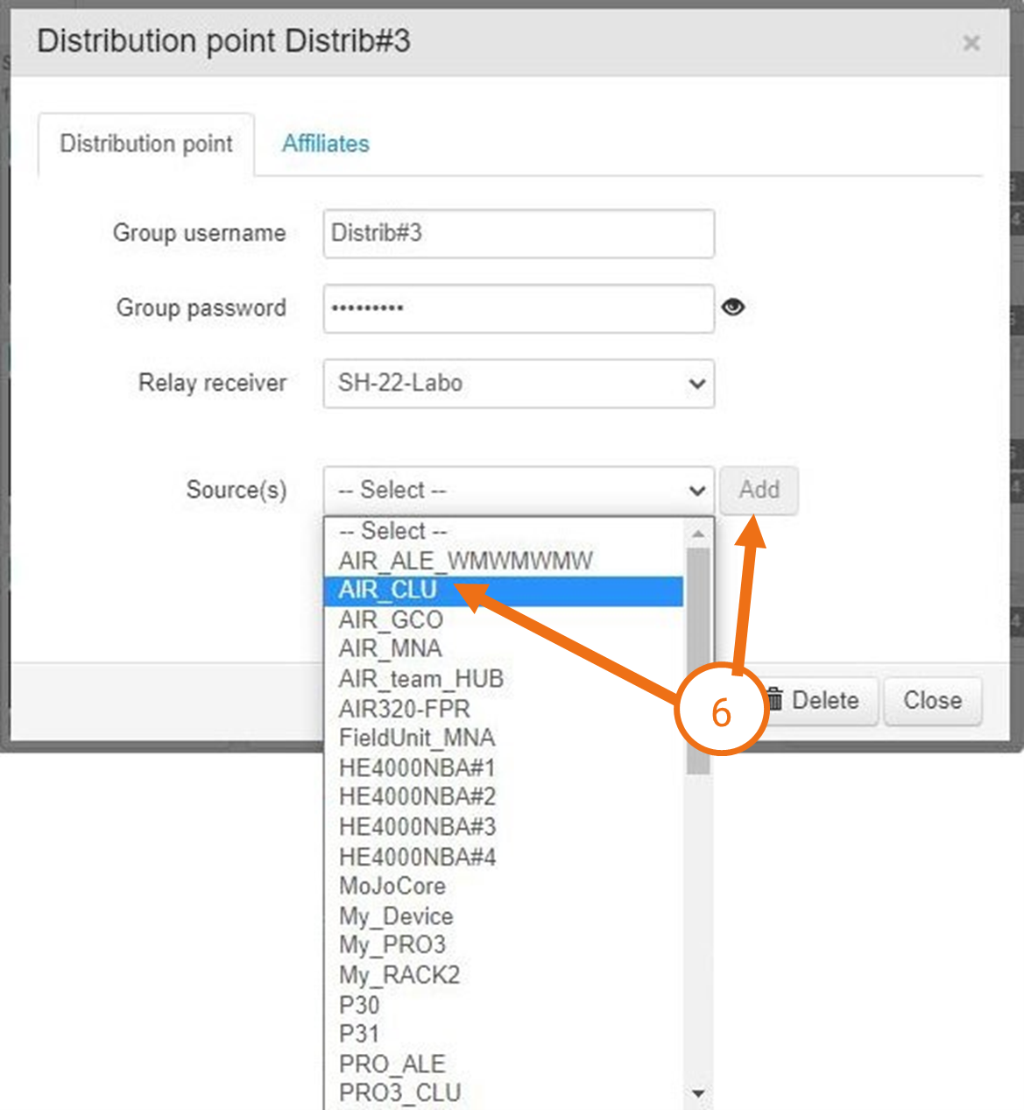Viewport: 1024px width, 1110px height.
Task: Select the Distribution point tab
Action: pyautogui.click(x=146, y=144)
